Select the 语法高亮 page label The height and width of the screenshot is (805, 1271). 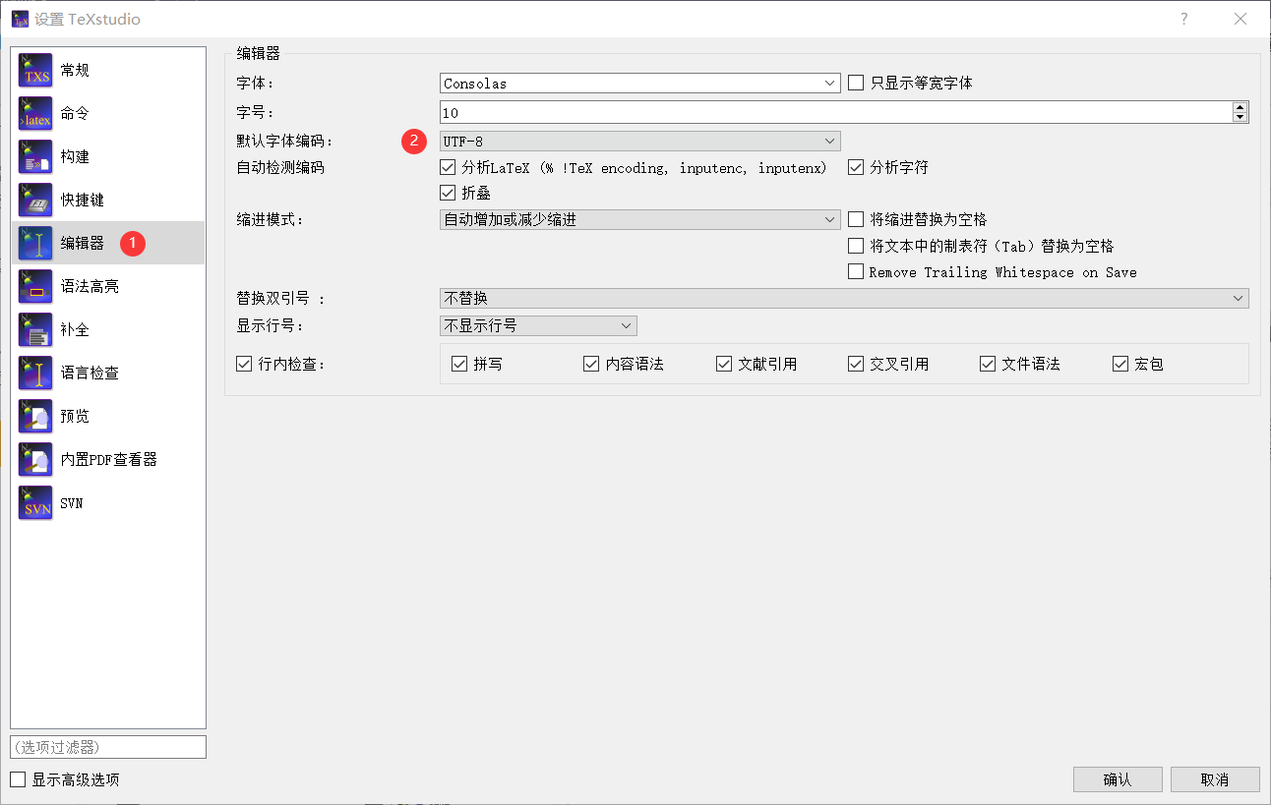click(90, 287)
